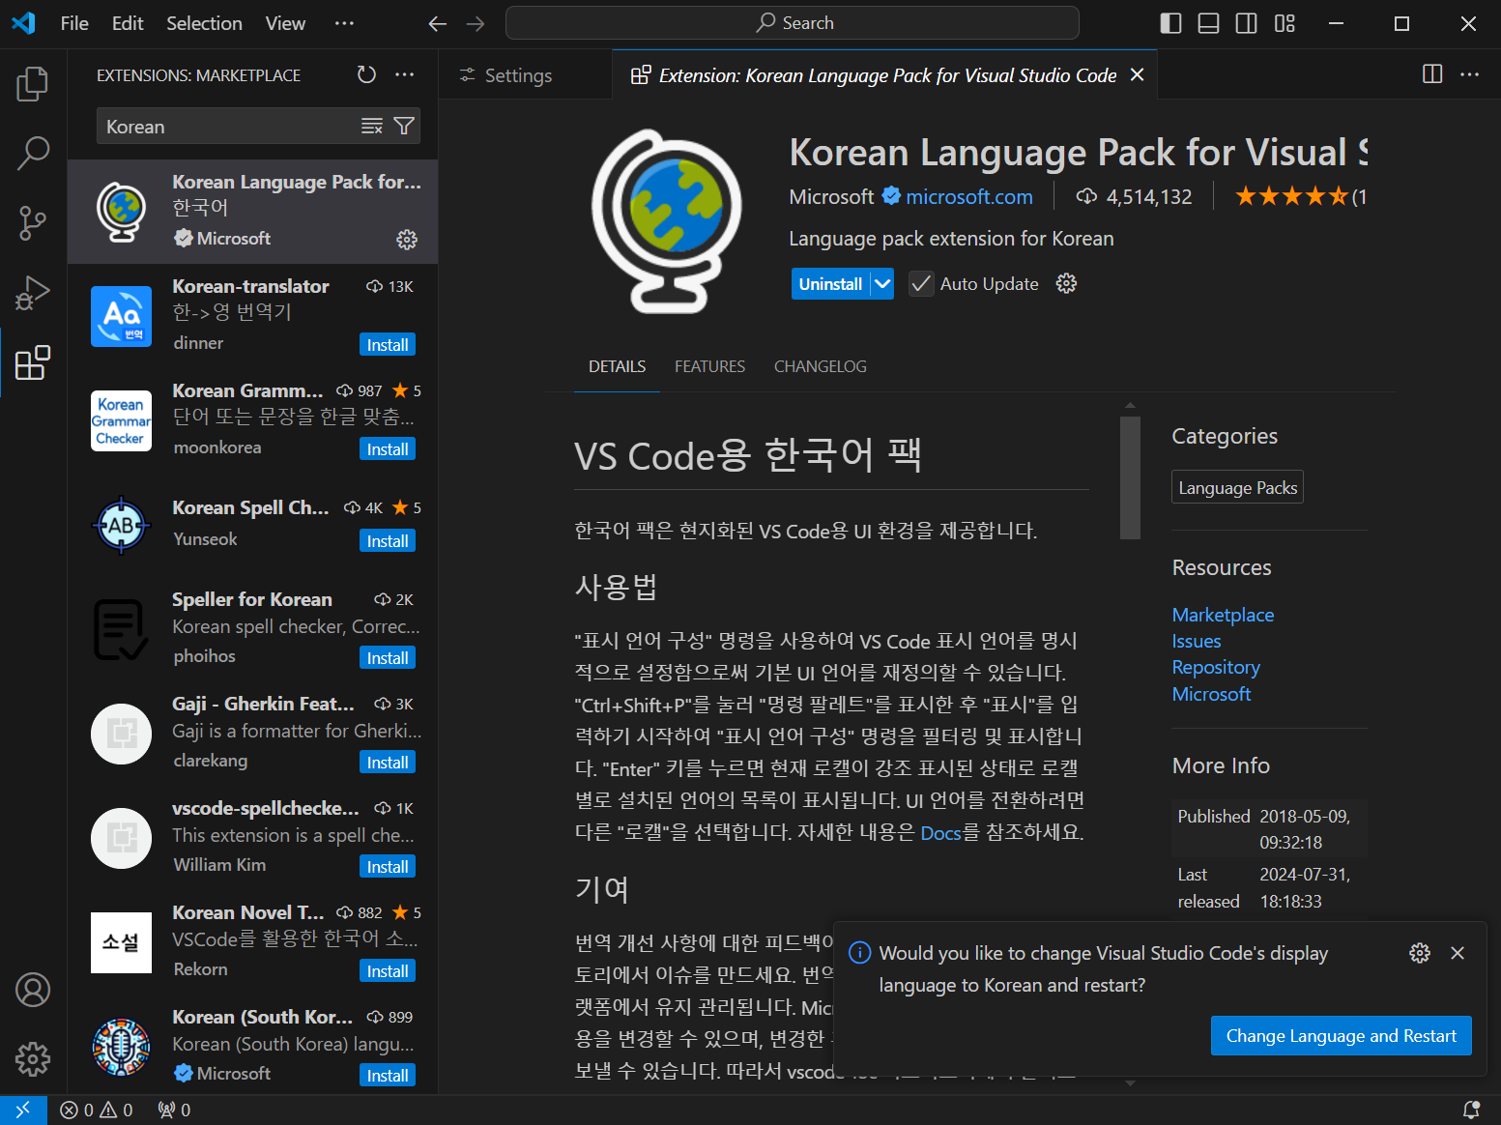Open Extensions view more actions menu

click(405, 74)
